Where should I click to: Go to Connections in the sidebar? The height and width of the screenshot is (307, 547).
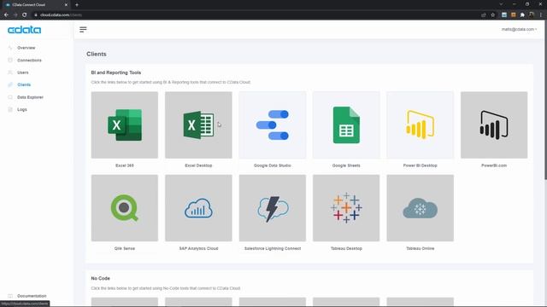[29, 61]
